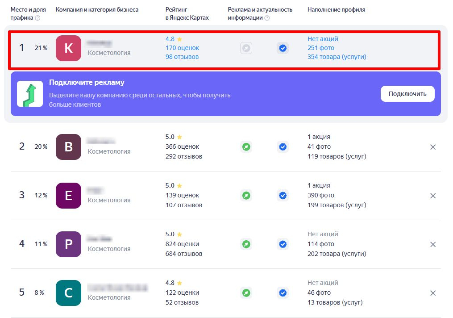Viewport: 453px width, 318px height.
Task: Click the green growth arrow banner icon
Action: pyautogui.click(x=30, y=94)
